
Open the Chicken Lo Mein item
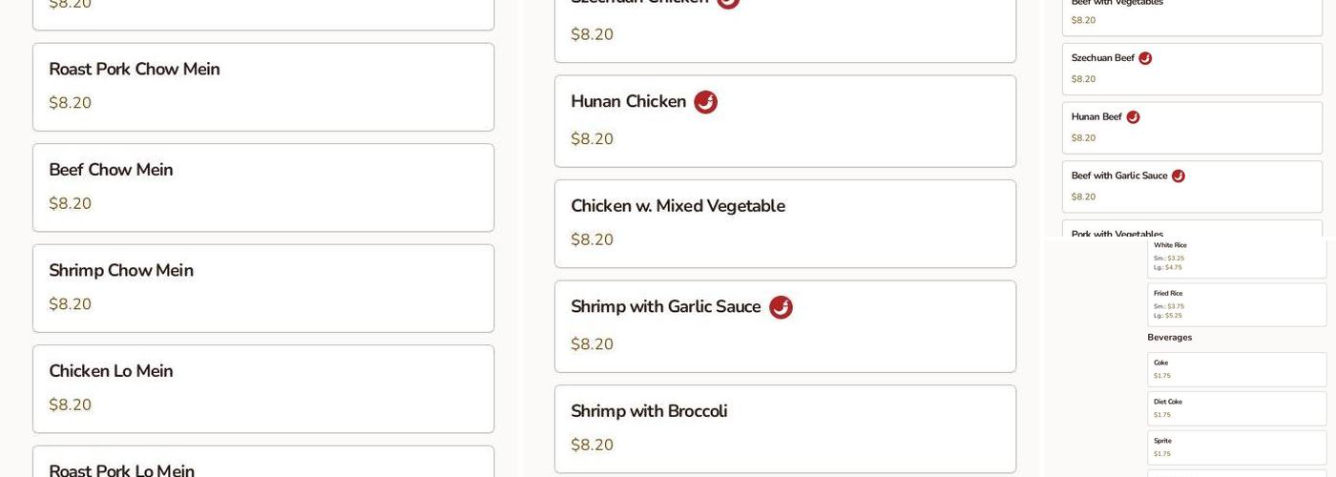(111, 371)
